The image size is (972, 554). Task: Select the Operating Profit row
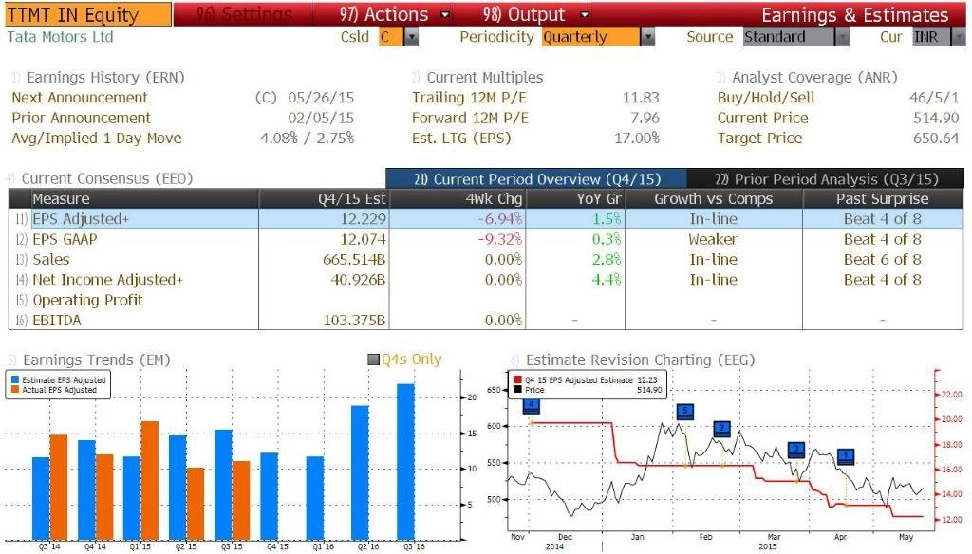[x=486, y=301]
